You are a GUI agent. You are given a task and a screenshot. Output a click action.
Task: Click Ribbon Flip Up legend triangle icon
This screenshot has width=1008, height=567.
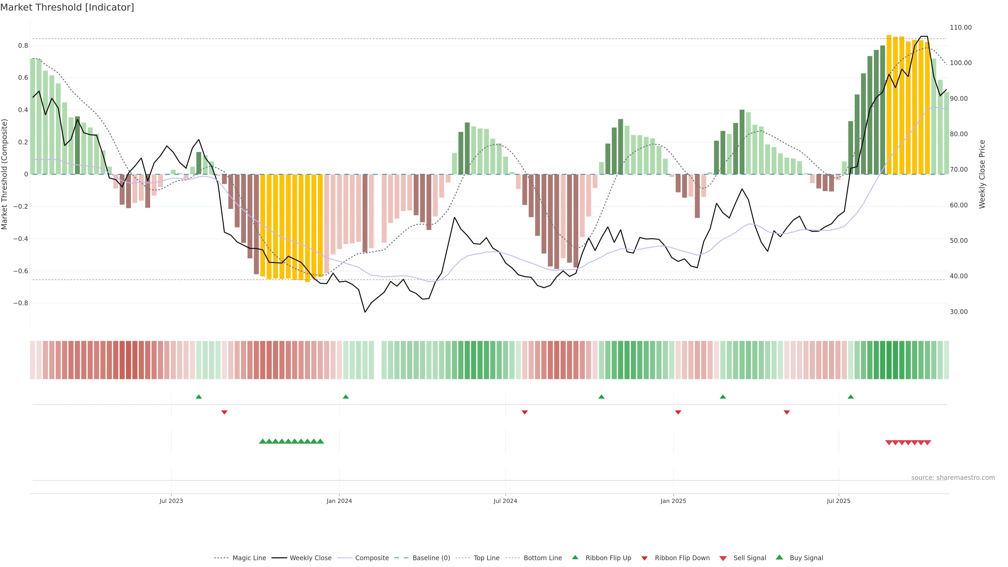pyautogui.click(x=575, y=557)
